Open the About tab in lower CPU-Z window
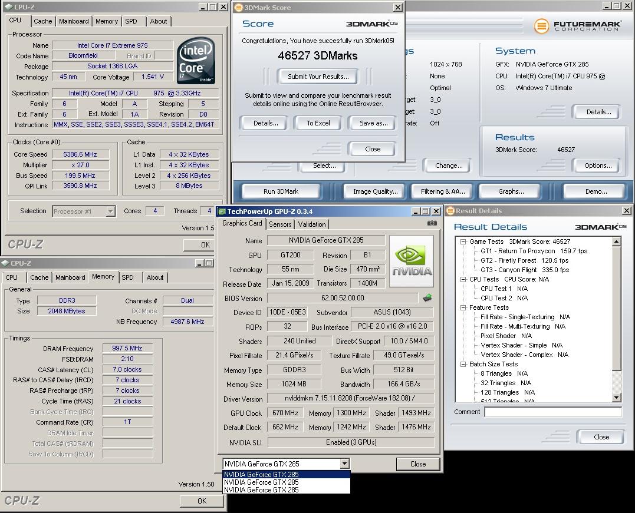Screen dimensions: 635x513 155,277
